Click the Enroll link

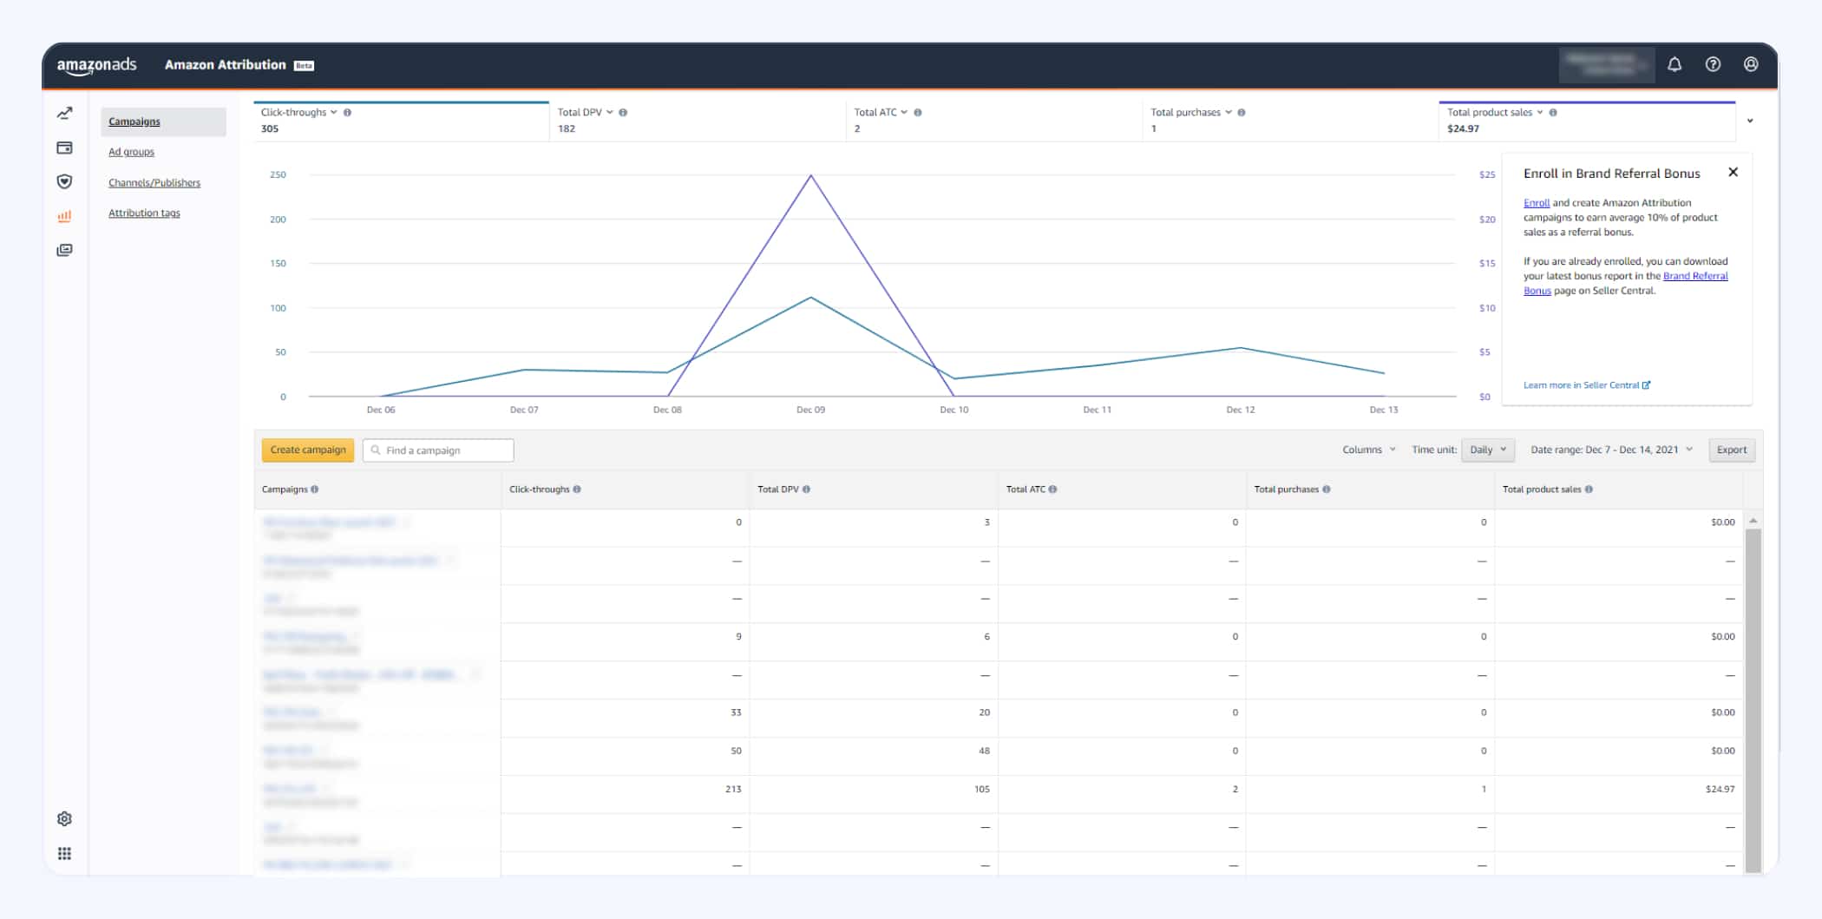click(x=1537, y=203)
